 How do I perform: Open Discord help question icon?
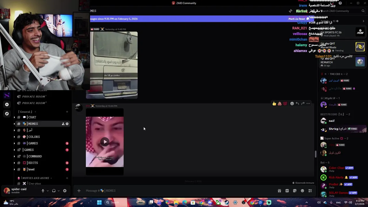pyautogui.click(x=340, y=3)
